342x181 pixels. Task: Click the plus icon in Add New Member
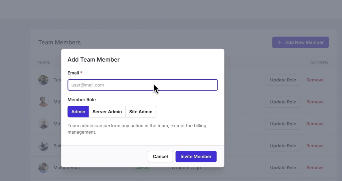279,42
